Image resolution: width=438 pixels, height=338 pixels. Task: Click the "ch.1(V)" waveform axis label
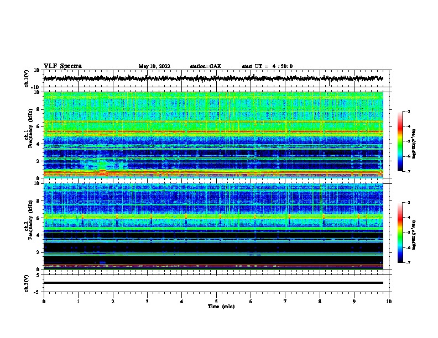[27, 78]
